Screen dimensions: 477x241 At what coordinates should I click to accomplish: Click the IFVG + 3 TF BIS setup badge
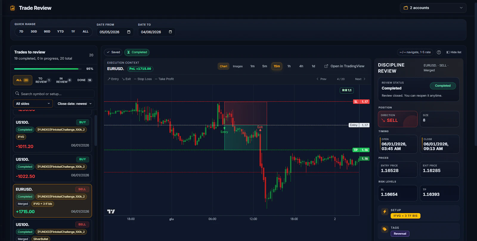(x=405, y=216)
